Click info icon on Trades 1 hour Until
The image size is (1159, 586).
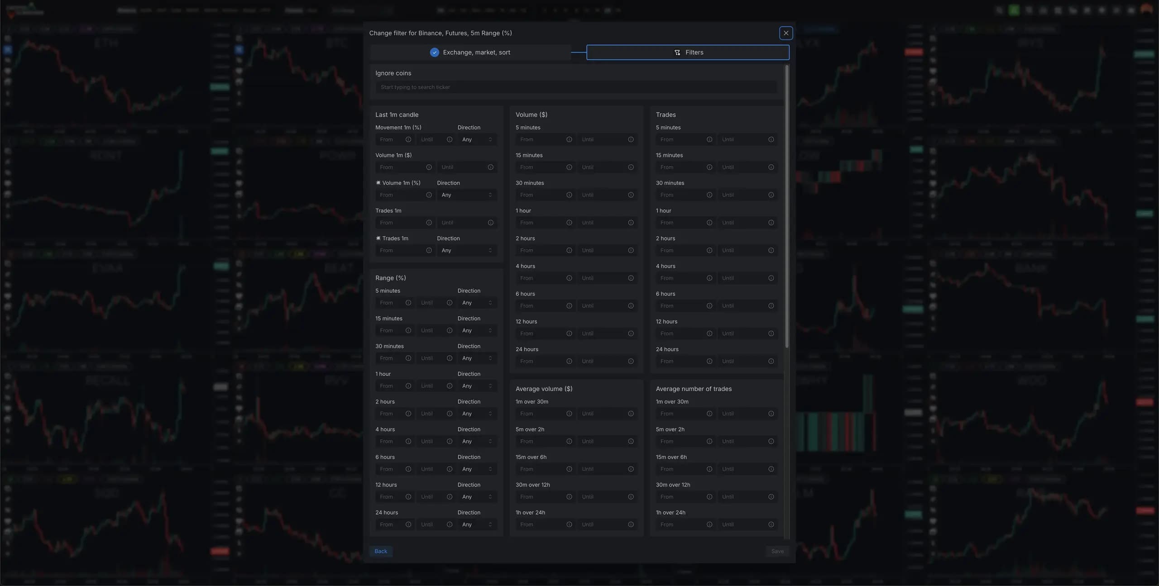tap(771, 223)
